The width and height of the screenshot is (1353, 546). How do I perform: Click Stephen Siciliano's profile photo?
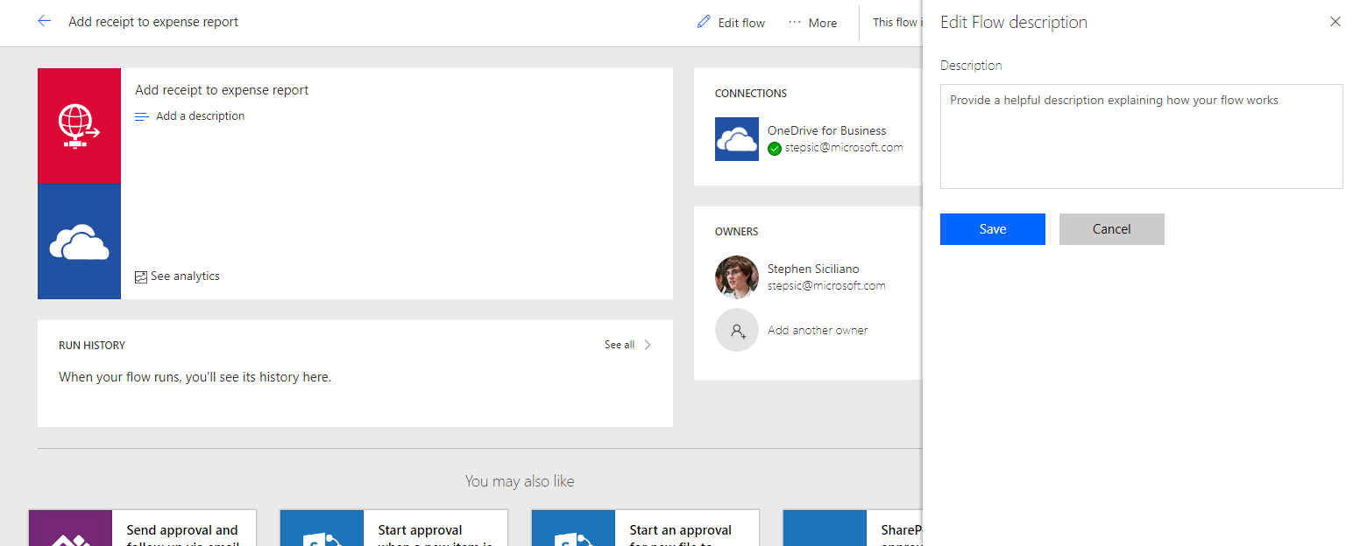coord(737,277)
